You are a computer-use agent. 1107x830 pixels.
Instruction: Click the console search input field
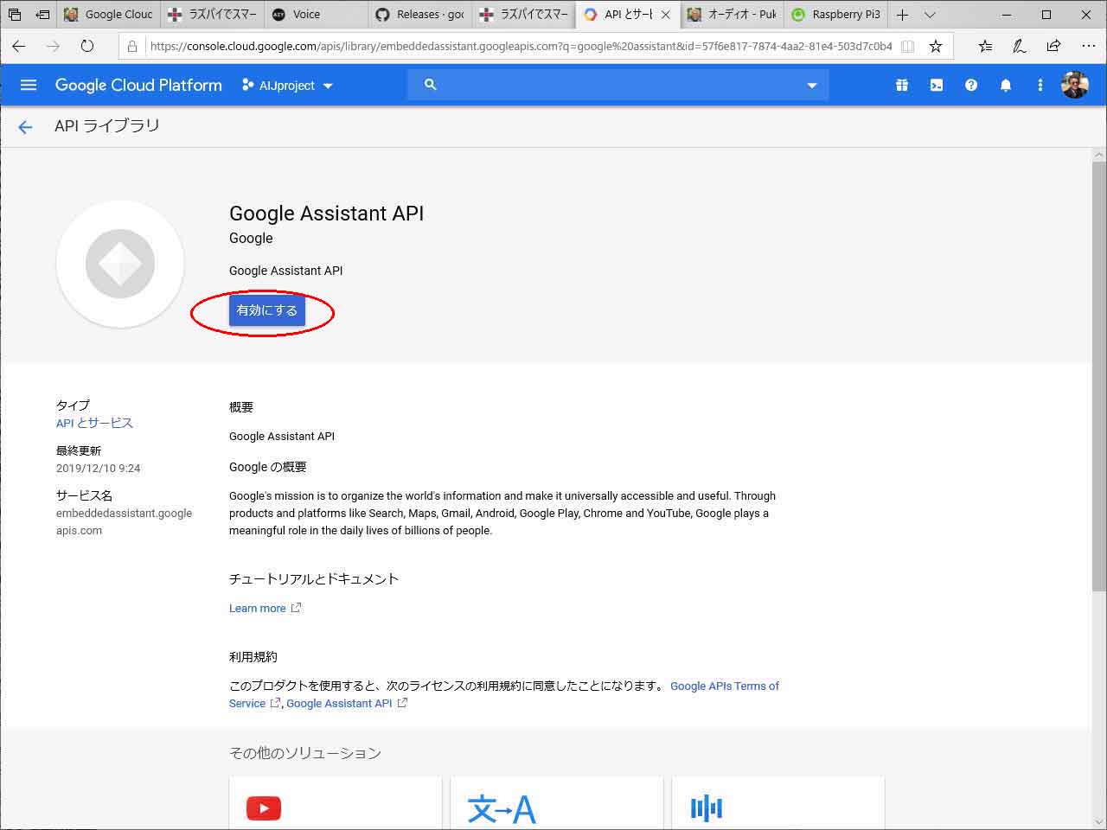tap(618, 85)
